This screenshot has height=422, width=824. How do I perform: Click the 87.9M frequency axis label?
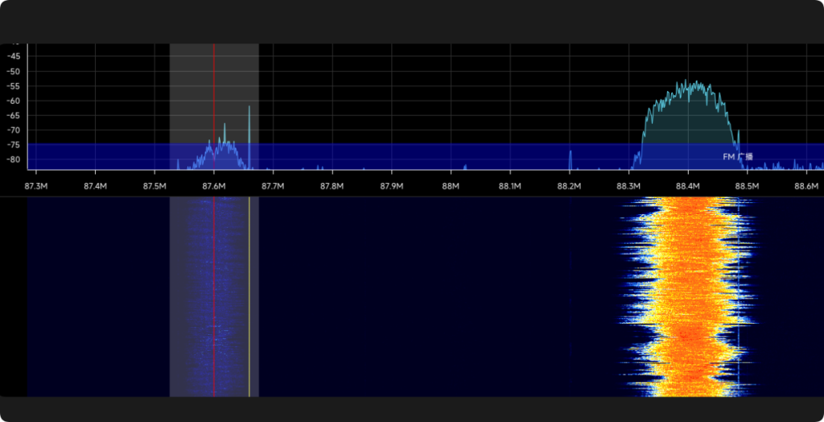click(x=392, y=187)
